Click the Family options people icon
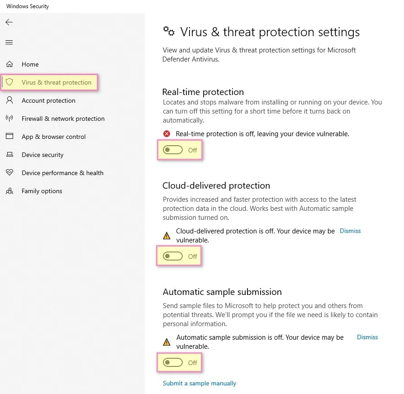Viewport: 404px width, 394px height. [x=10, y=191]
